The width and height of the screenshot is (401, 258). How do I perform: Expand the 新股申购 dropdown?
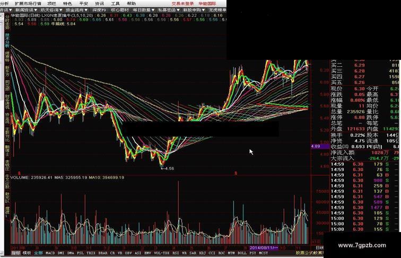pos(194,10)
